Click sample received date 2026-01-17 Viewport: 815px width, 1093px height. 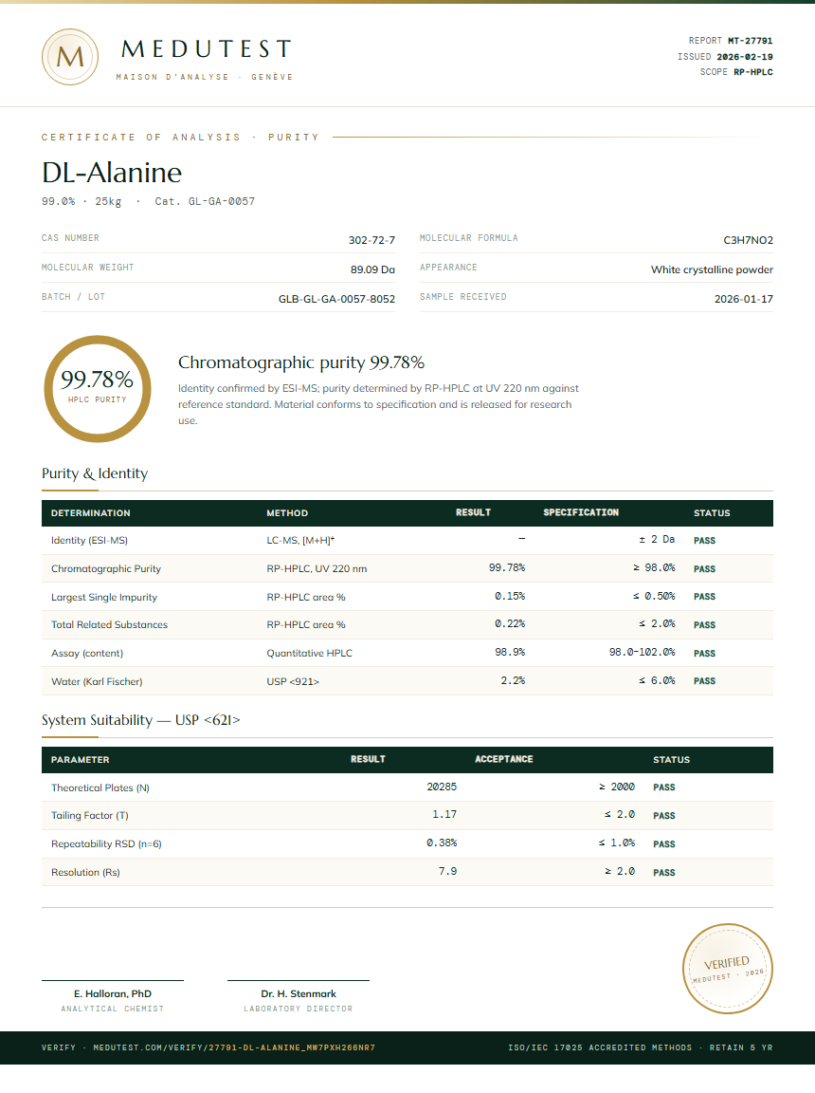pyautogui.click(x=743, y=298)
